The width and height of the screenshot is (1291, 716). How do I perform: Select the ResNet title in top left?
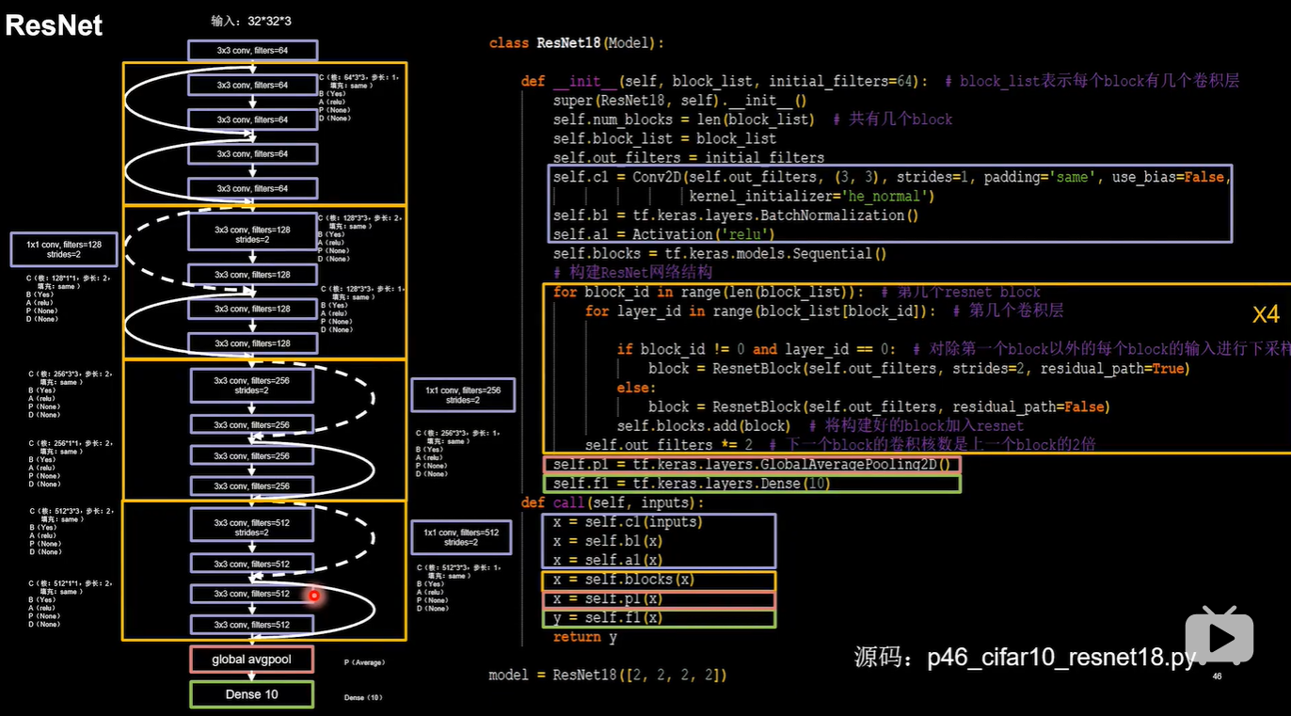click(x=54, y=25)
